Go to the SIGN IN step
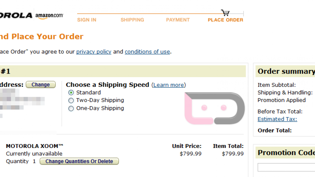This screenshot has width=315, height=177. (x=87, y=20)
